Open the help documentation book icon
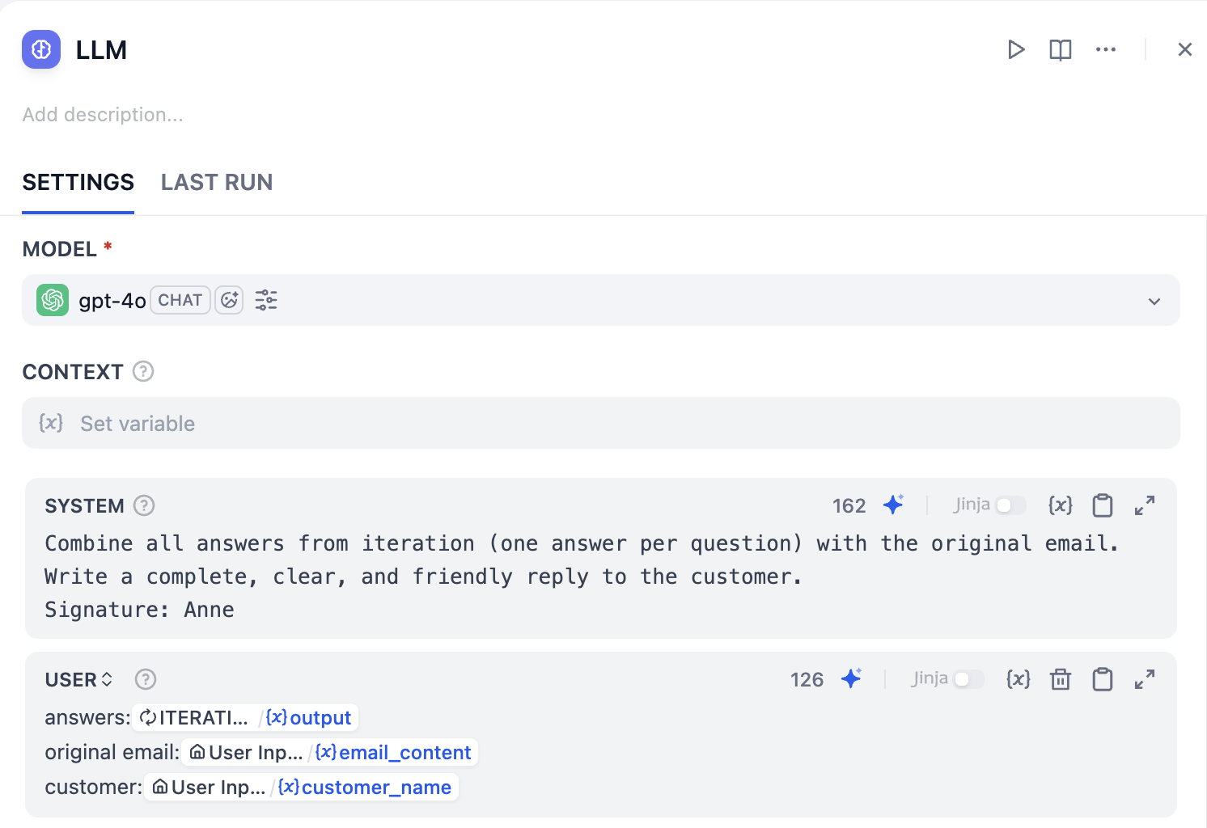Viewport: 1207px width, 828px height. 1060,50
